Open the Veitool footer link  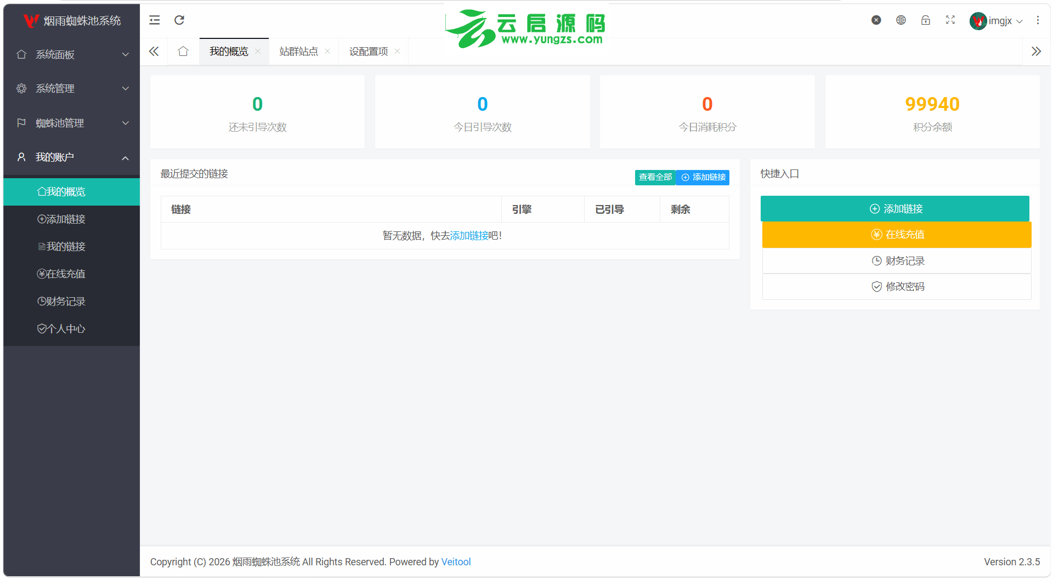tap(456, 562)
